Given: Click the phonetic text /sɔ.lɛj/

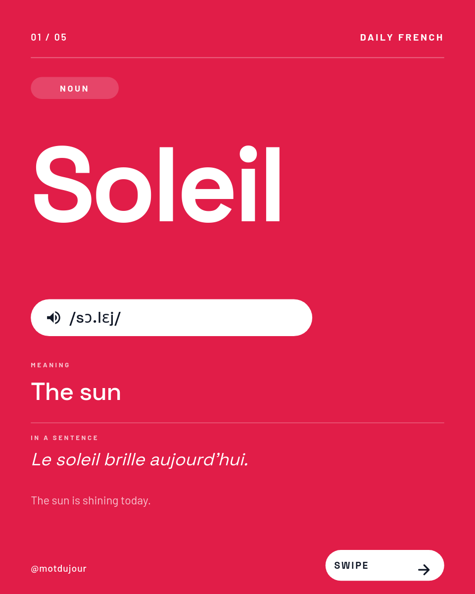Looking at the screenshot, I should 95,318.
